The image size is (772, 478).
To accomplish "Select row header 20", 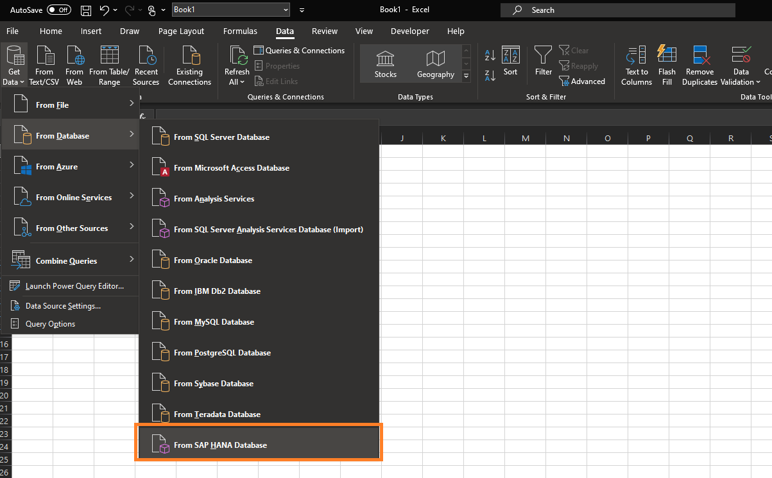I will coord(5,395).
